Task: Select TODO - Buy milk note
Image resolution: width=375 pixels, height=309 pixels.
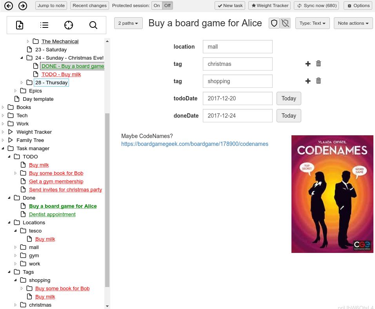Action: [61, 75]
